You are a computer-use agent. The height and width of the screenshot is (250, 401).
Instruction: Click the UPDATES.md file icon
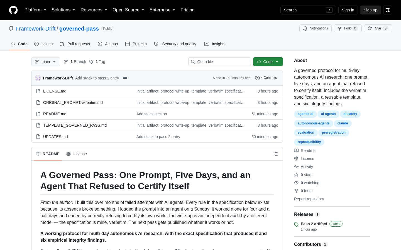[x=38, y=137]
